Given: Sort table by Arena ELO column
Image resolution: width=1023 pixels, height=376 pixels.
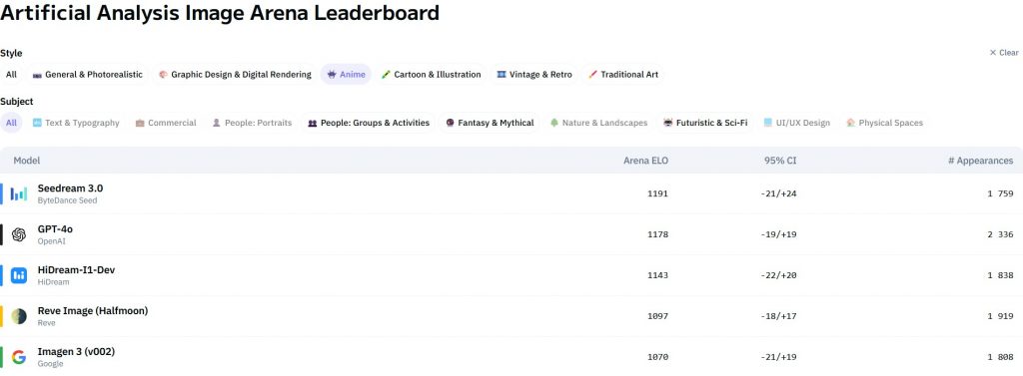Looking at the screenshot, I should point(645,161).
